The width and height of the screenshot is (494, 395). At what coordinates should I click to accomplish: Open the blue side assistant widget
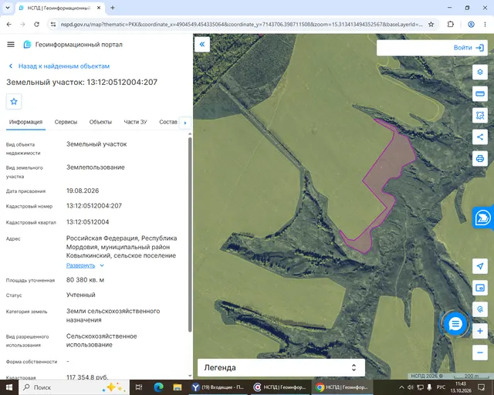[x=483, y=218]
